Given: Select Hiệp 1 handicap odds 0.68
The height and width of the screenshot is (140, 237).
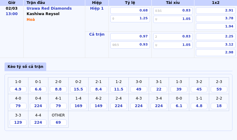Looking at the screenshot, I should (x=130, y=11).
